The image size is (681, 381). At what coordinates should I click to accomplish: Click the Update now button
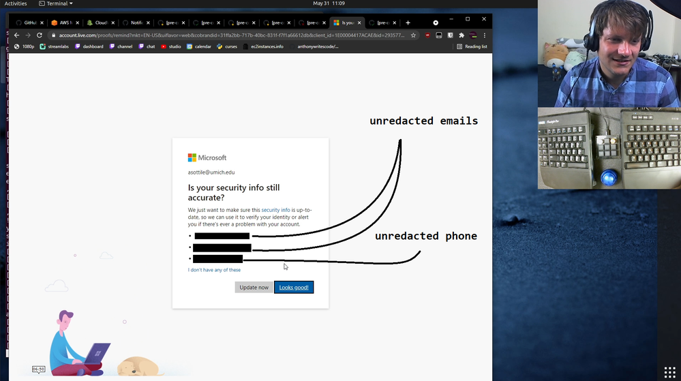pos(254,287)
